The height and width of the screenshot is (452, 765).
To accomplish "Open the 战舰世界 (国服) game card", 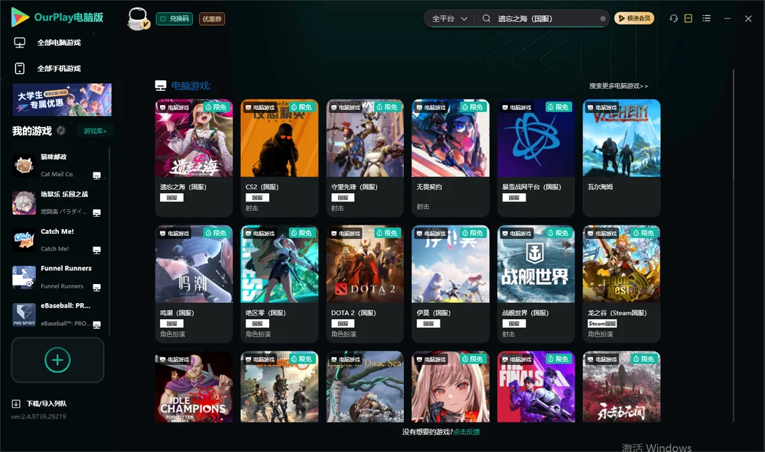I will (535, 284).
